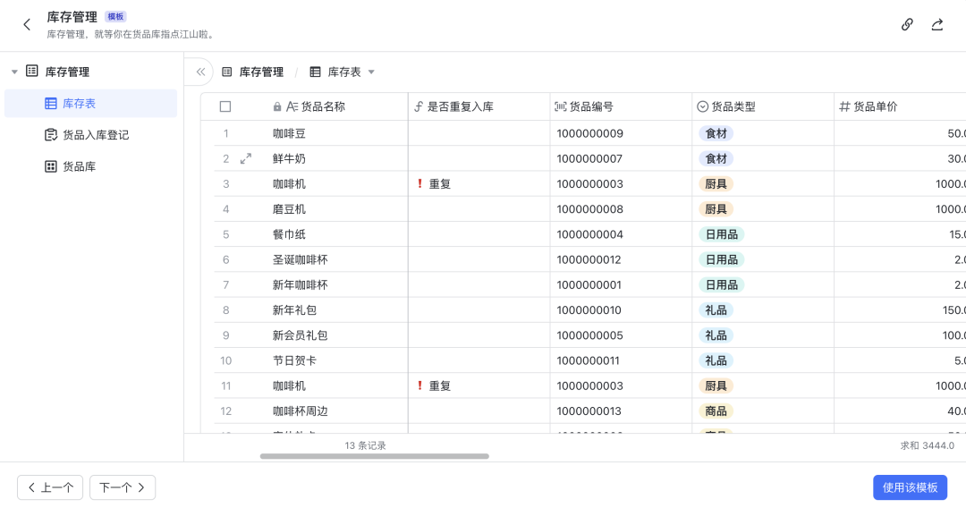
Task: Click the 库存管理 breadcrumb icon
Action: tap(226, 72)
